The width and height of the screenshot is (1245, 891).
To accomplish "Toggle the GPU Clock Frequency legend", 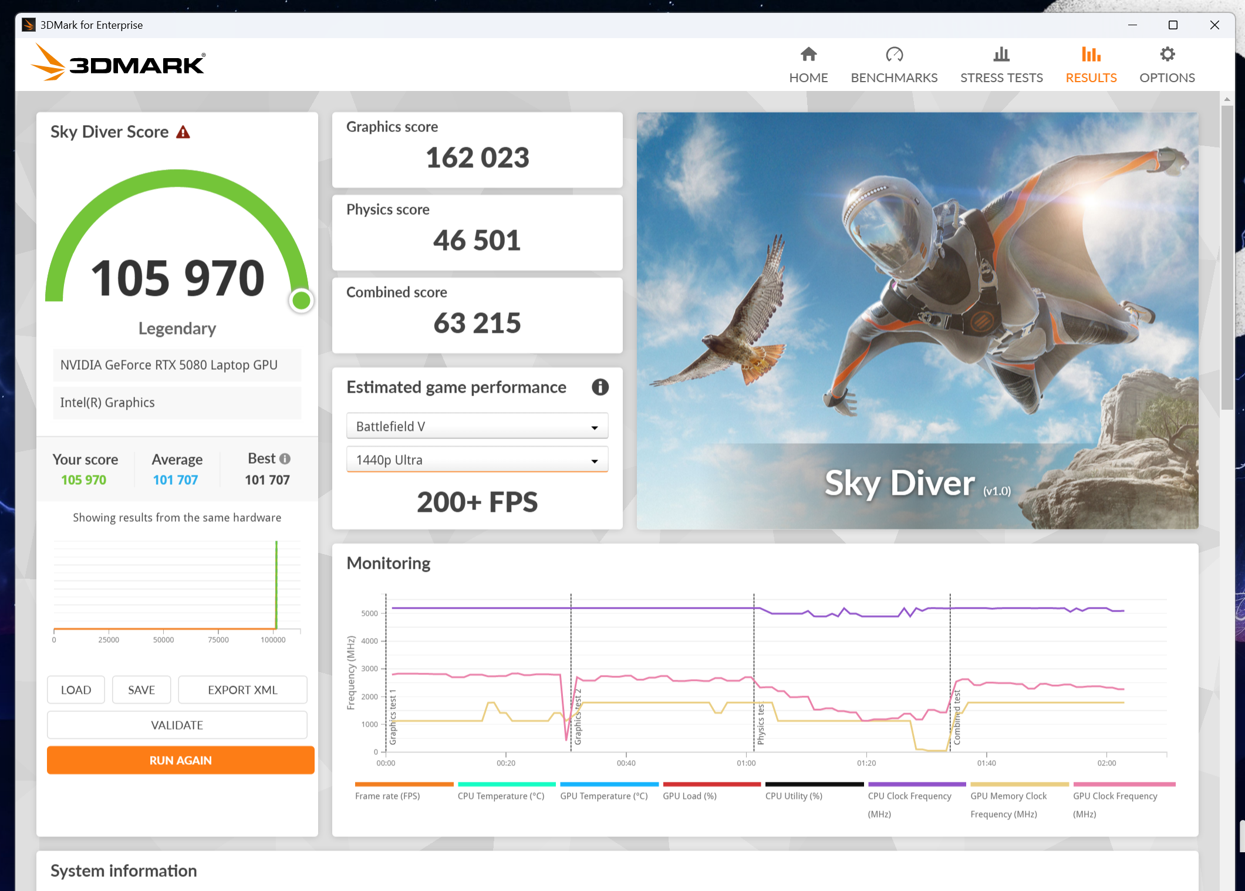I will click(x=1124, y=801).
